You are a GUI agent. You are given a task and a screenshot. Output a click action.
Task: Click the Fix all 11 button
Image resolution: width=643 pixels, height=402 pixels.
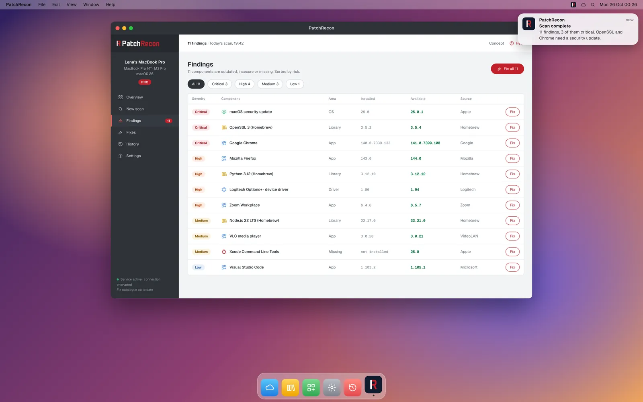(507, 69)
